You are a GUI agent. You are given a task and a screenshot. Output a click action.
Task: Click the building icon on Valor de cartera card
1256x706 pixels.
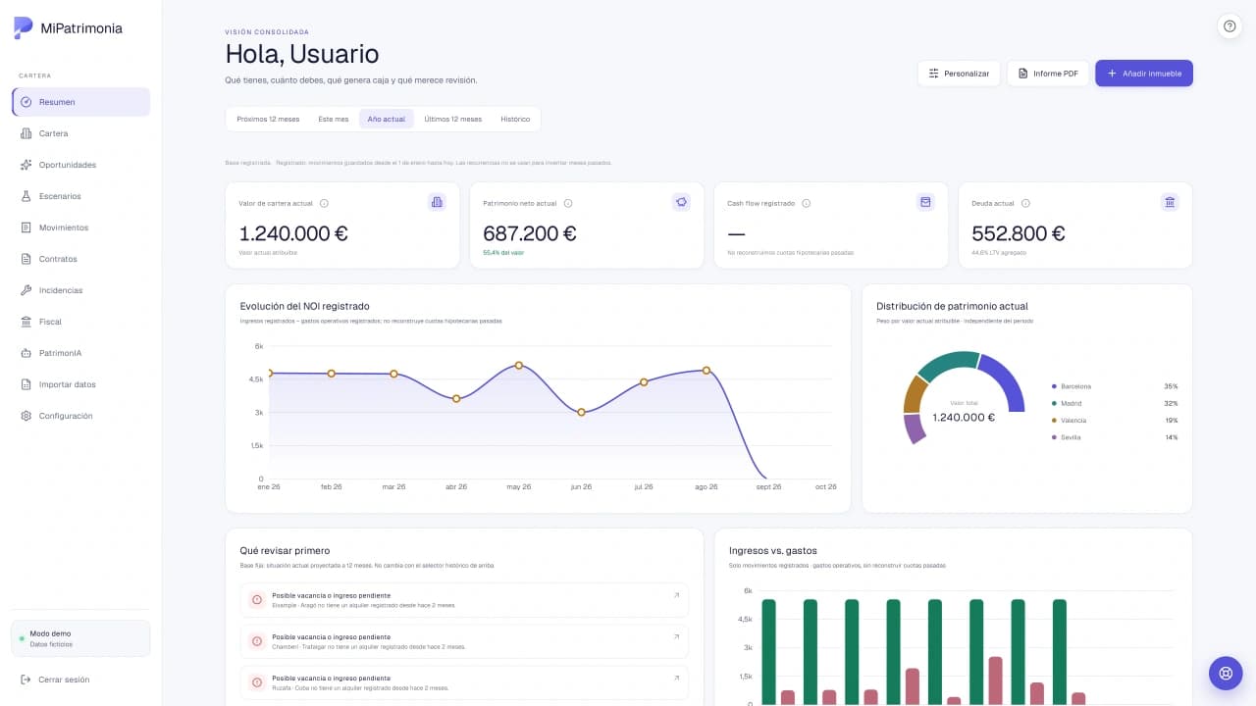pyautogui.click(x=437, y=202)
